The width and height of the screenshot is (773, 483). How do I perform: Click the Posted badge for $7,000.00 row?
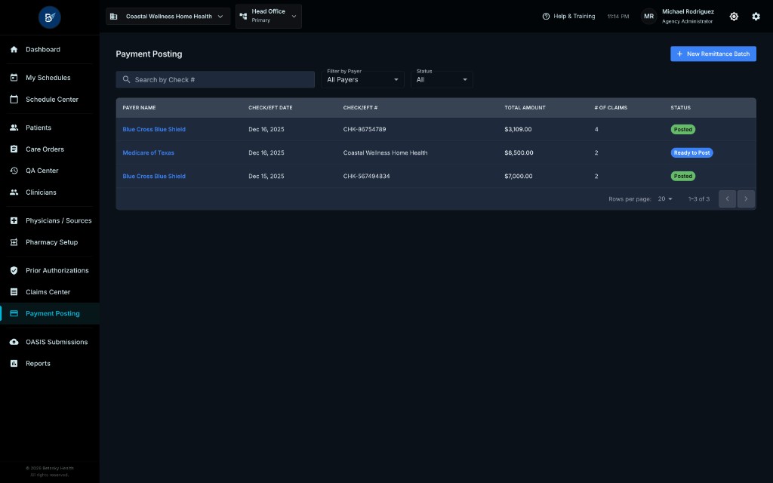tap(682, 176)
